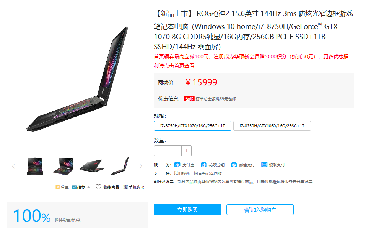Click the 推荐 envelope icon

[74, 187]
